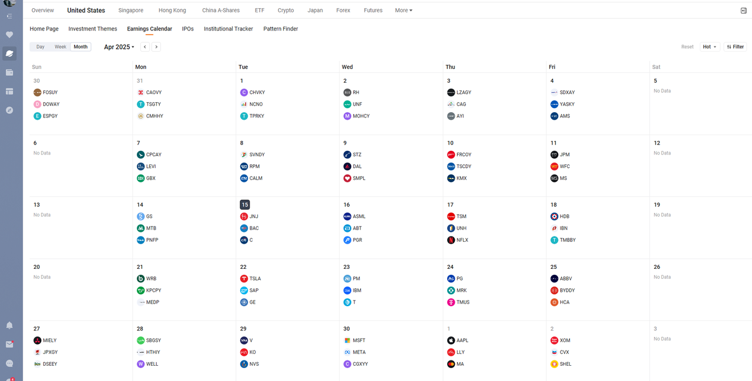Open the Investment Themes sub-tab
The image size is (752, 381).
(93, 29)
